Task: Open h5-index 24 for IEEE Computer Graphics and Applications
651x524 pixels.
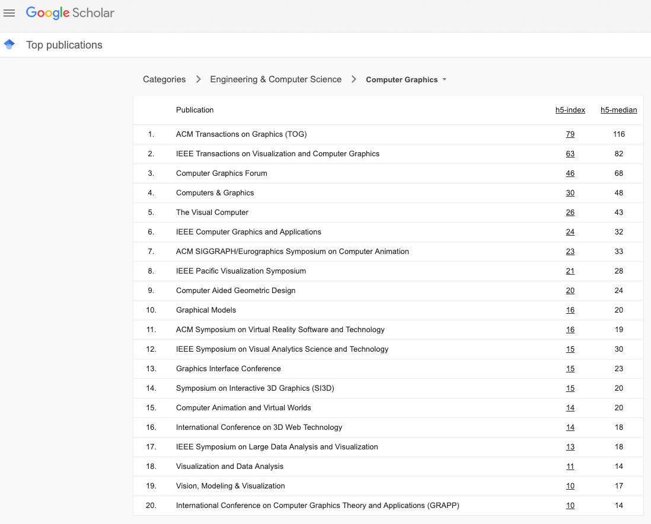Action: [570, 232]
